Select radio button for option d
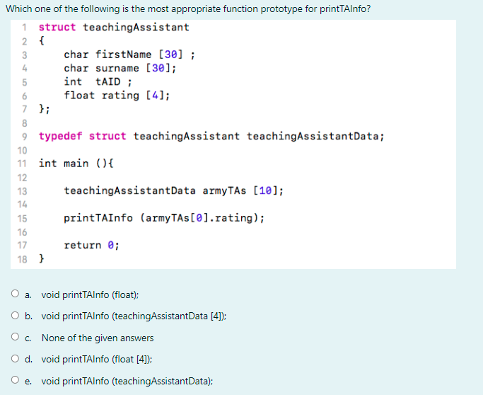Image resolution: width=483 pixels, height=395 pixels. click(15, 358)
